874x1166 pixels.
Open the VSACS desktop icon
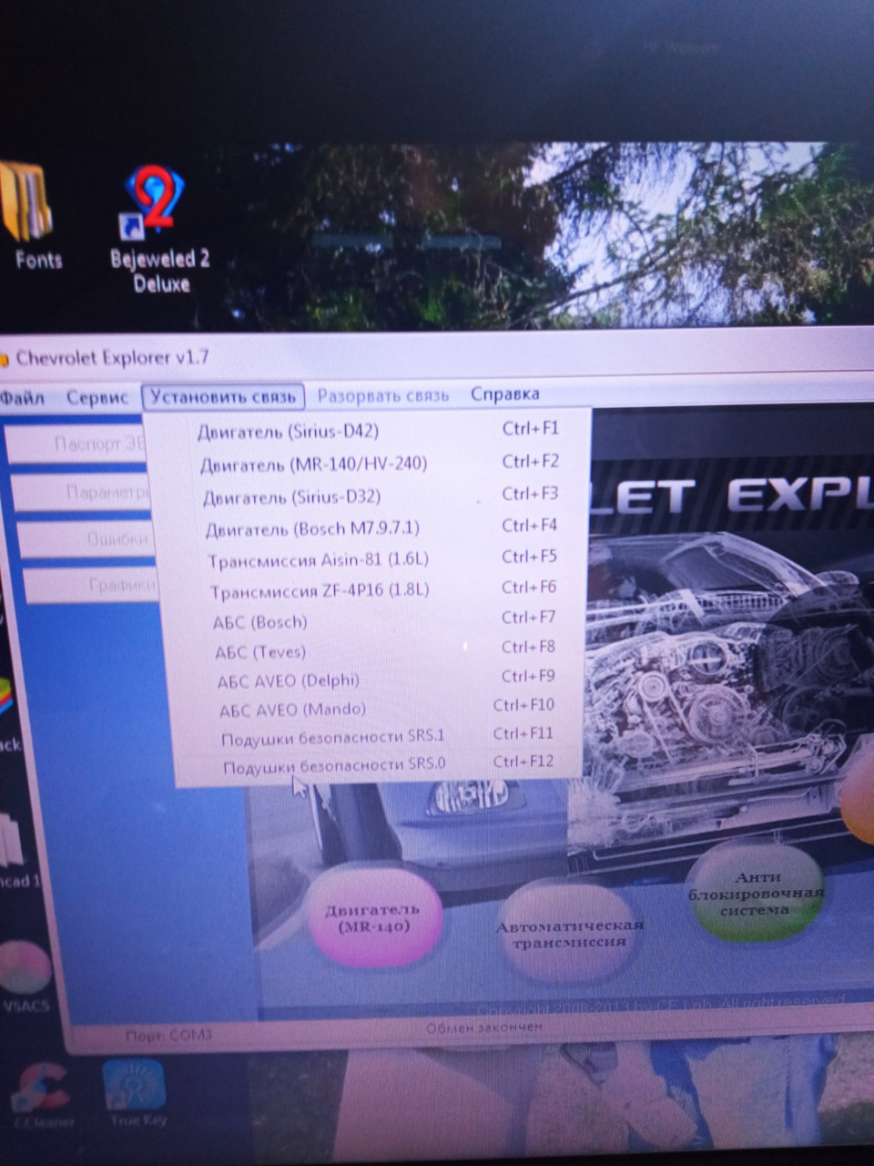(x=25, y=977)
